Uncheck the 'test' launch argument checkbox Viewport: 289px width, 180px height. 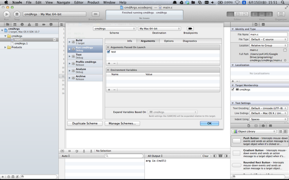click(108, 52)
